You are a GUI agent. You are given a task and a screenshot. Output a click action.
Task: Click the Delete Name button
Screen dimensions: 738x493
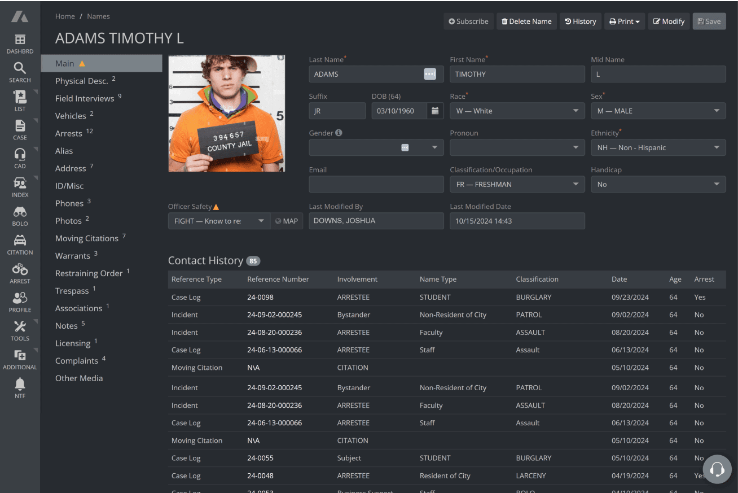tap(526, 21)
